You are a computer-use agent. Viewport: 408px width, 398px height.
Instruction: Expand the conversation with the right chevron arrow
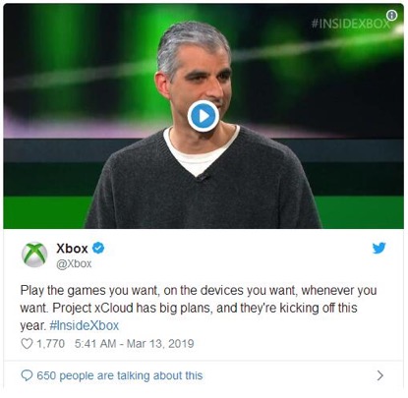pyautogui.click(x=380, y=375)
